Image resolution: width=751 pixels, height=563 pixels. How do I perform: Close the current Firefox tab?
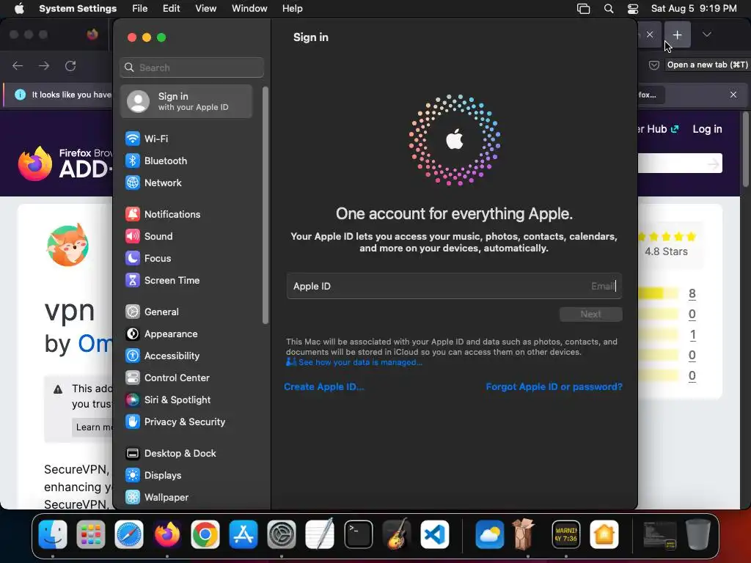650,34
